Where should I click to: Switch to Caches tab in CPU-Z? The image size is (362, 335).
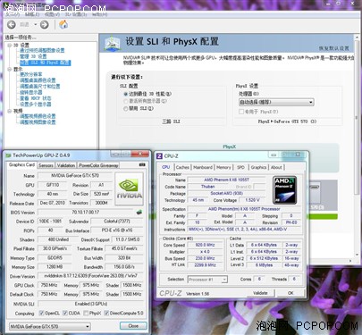tap(182, 167)
